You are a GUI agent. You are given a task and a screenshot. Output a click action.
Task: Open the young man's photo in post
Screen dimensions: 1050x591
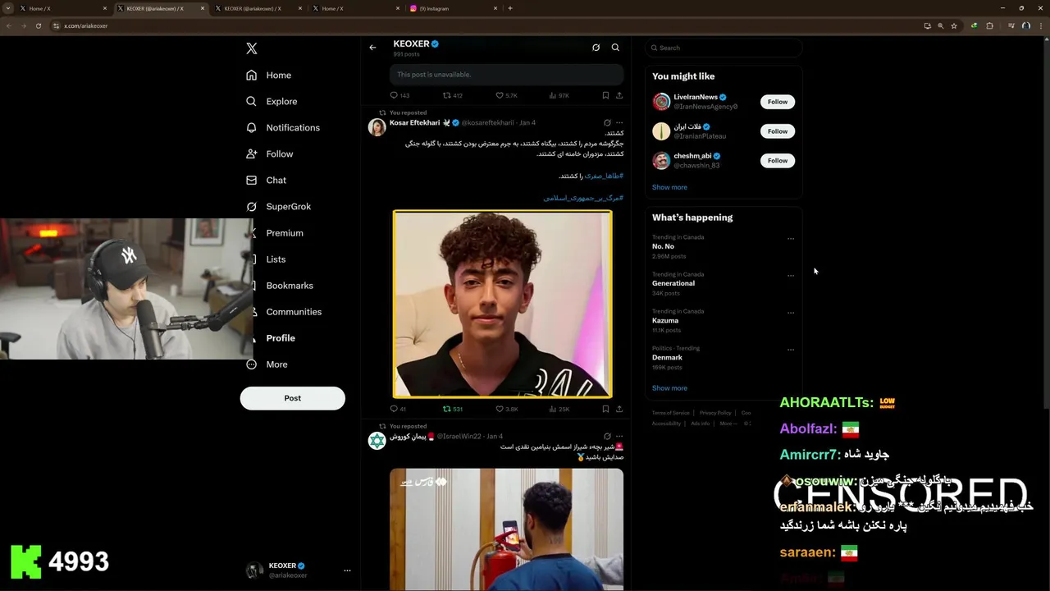coord(502,304)
